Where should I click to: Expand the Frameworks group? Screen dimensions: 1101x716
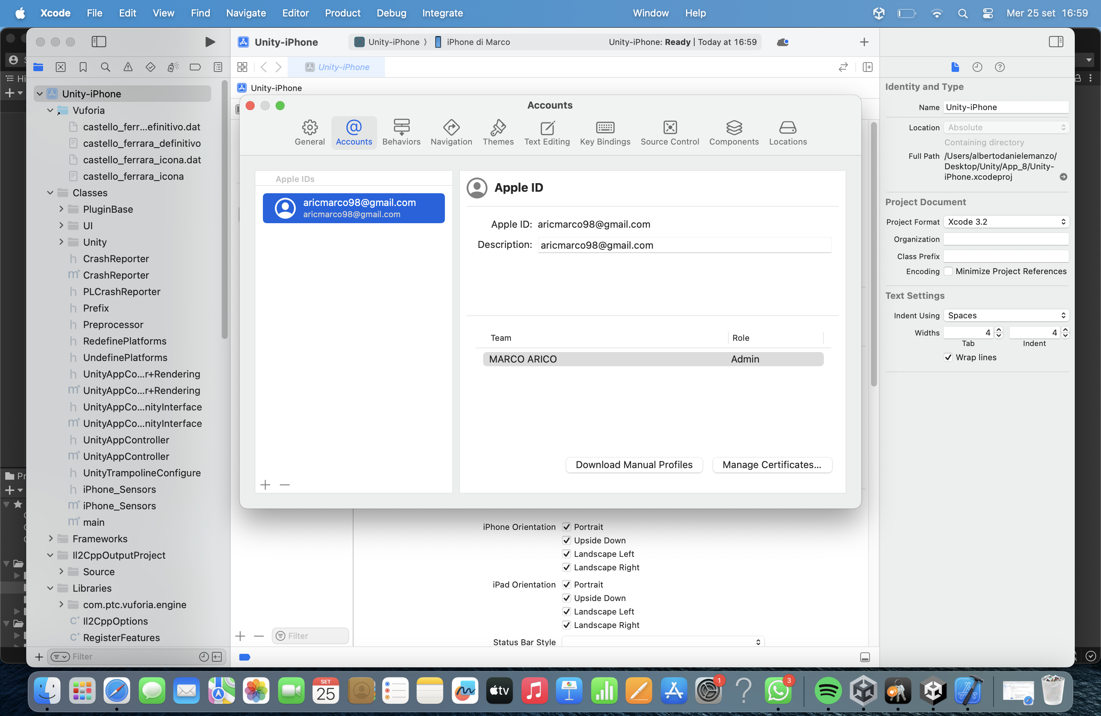(51, 538)
